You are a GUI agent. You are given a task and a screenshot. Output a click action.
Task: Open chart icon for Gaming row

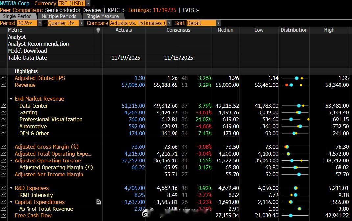pyautogui.click(x=3, y=112)
